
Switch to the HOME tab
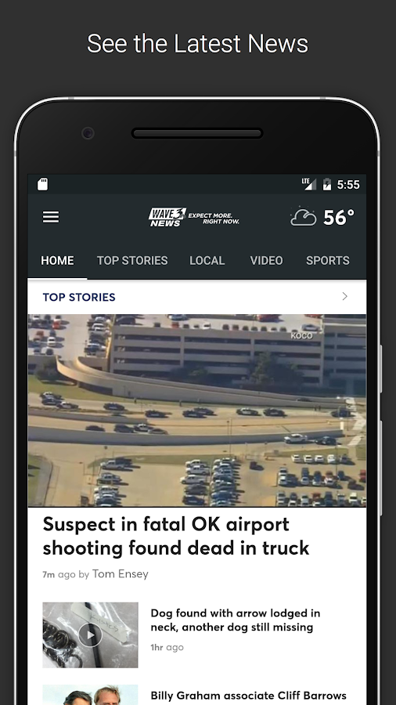pos(57,261)
